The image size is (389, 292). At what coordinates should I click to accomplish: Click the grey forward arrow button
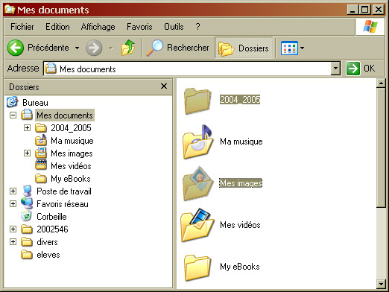[94, 48]
